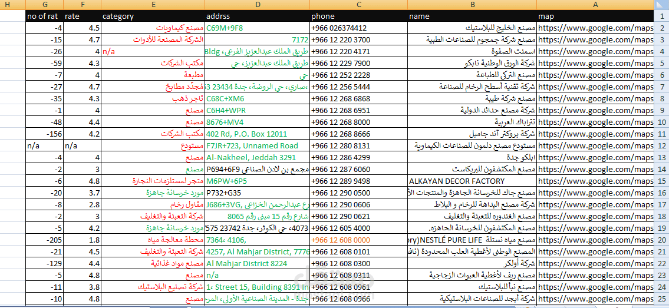The height and width of the screenshot is (308, 669).
Task: Click the 'rate' header cell
Action: pyautogui.click(x=82, y=16)
